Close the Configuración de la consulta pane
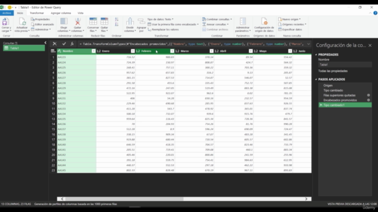Image resolution: width=378 pixels, height=212 pixels. 370,45
